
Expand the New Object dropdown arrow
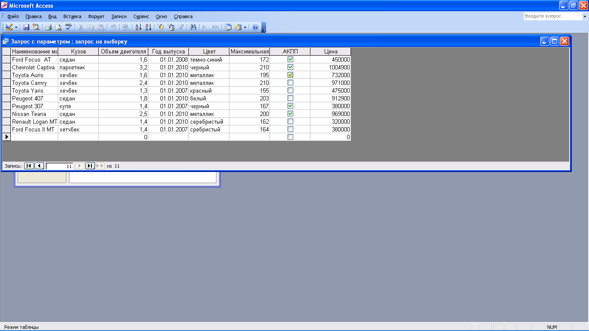[x=245, y=27]
